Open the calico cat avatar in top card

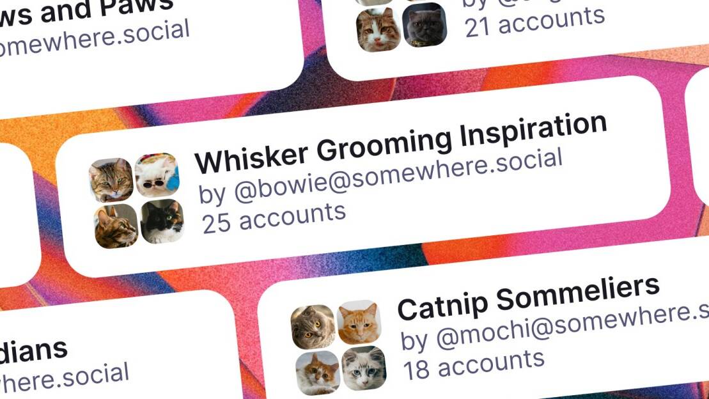[378, 29]
